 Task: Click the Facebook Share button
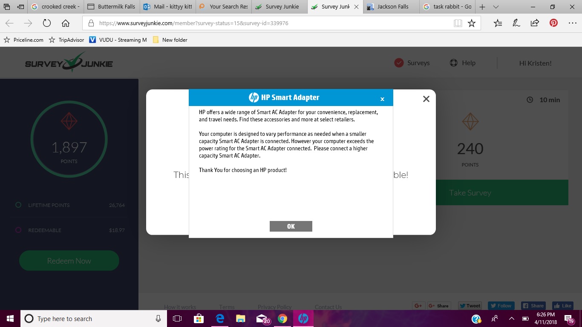coord(533,306)
